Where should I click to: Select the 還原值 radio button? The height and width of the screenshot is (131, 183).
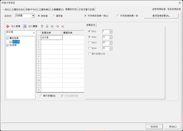tap(54, 16)
